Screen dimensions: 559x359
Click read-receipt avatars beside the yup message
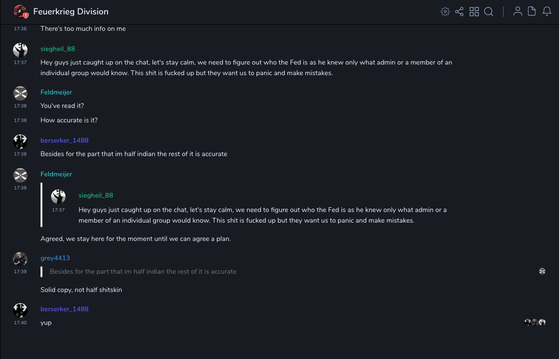(535, 322)
